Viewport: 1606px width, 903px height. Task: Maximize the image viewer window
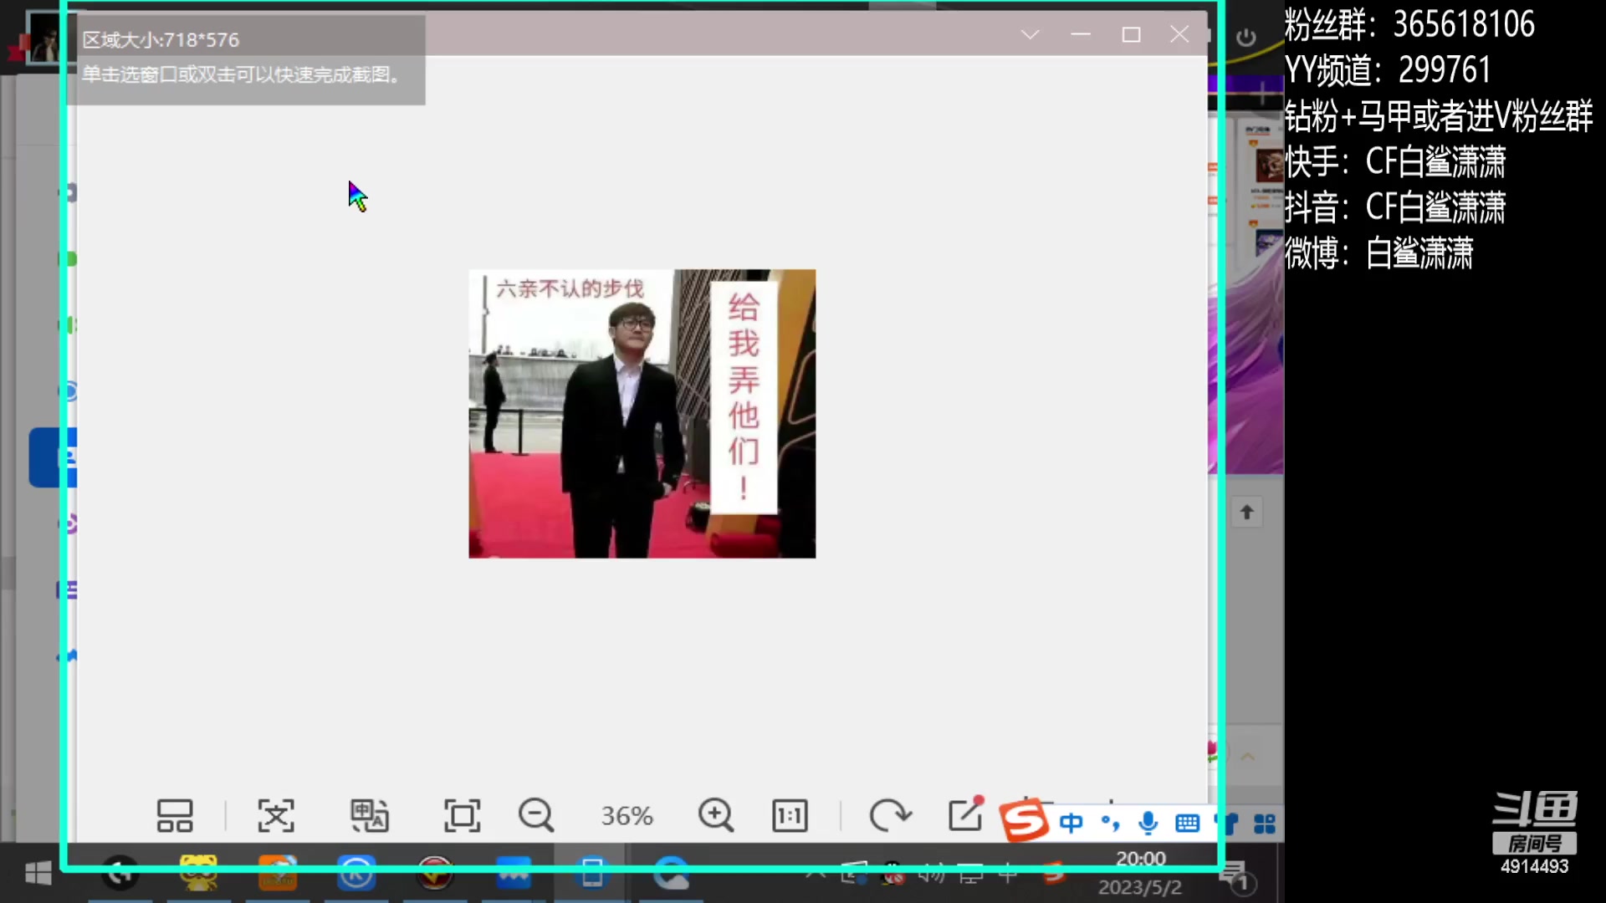click(1131, 35)
